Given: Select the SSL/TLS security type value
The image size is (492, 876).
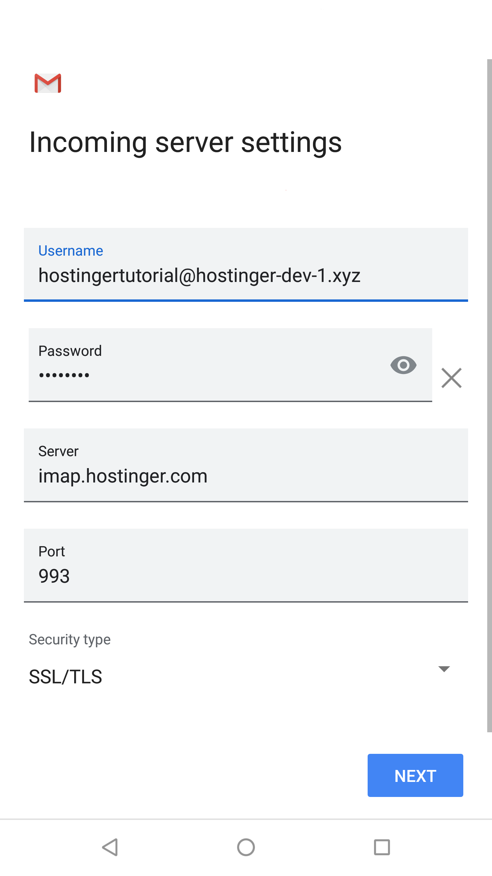Looking at the screenshot, I should click(x=66, y=677).
